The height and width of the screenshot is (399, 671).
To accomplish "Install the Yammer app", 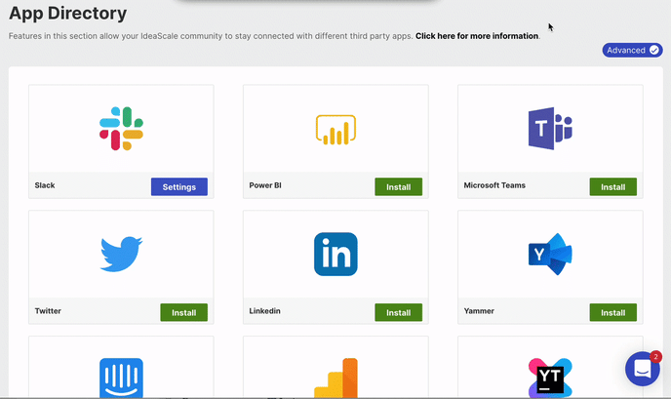I will pyautogui.click(x=612, y=312).
